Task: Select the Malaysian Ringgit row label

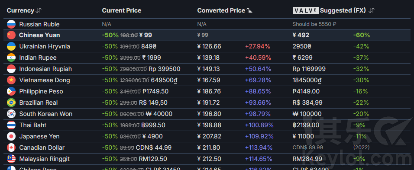Action: point(44,159)
